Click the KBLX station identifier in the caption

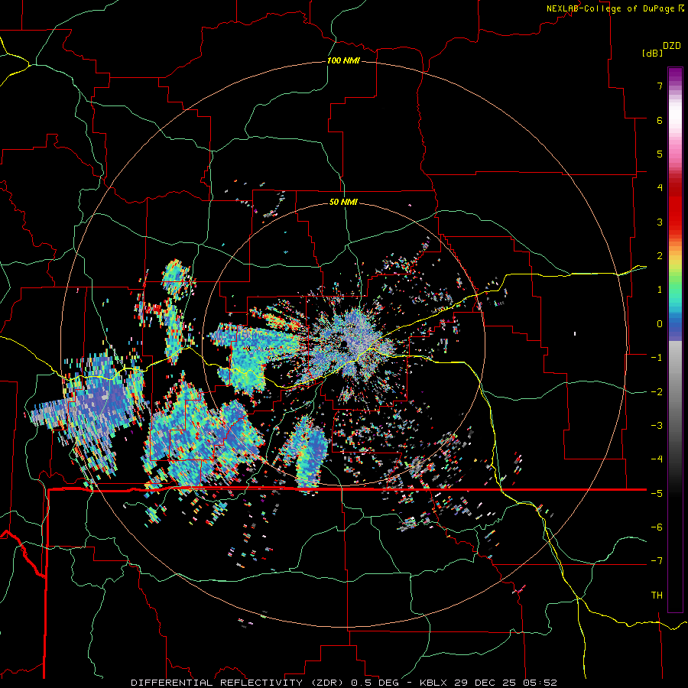[x=433, y=683]
